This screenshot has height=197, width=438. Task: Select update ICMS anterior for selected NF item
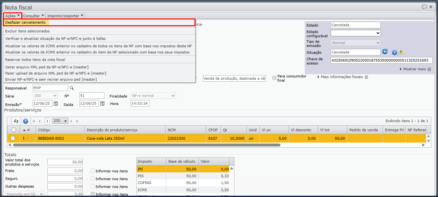pos(99,52)
